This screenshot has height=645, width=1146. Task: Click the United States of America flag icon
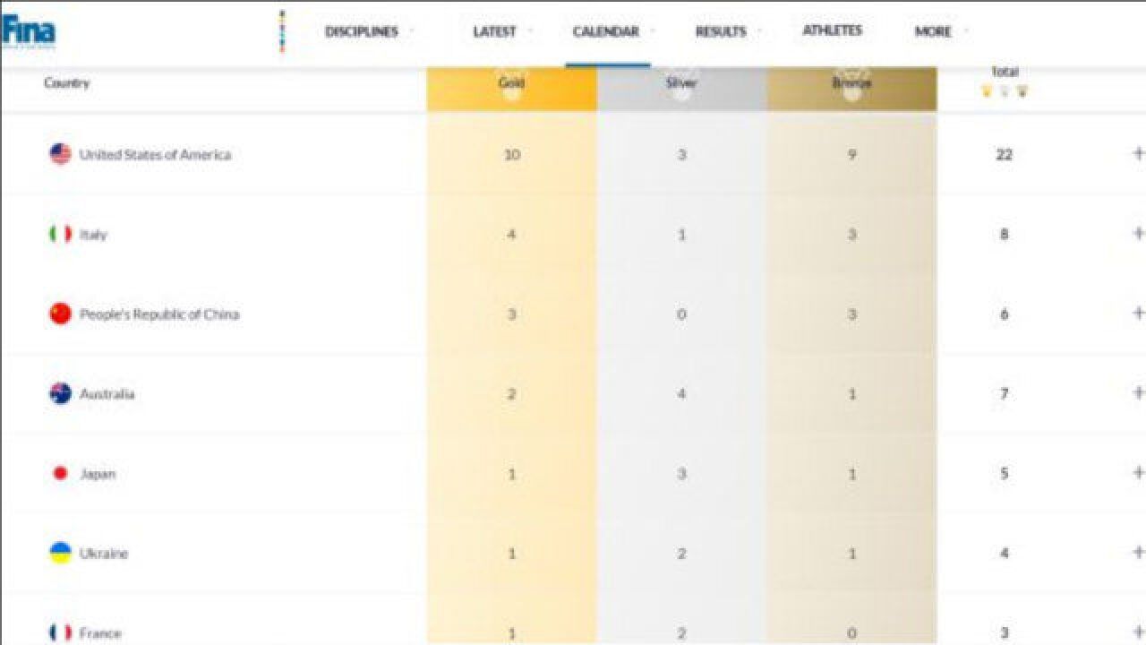[x=60, y=154]
